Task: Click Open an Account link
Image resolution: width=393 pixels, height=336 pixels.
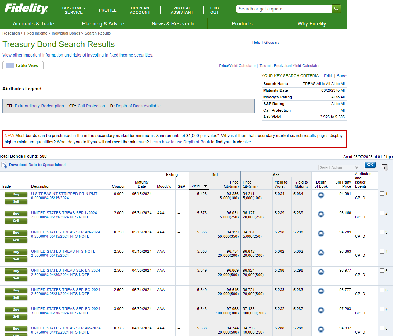Action: tap(140, 10)
